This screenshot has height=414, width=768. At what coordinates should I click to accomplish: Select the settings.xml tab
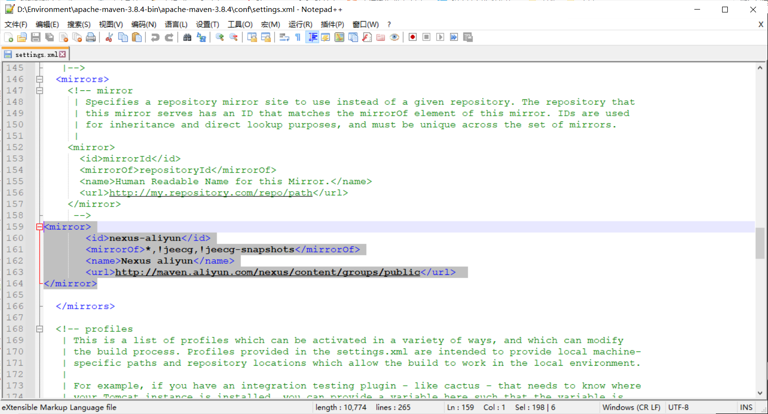[36, 54]
